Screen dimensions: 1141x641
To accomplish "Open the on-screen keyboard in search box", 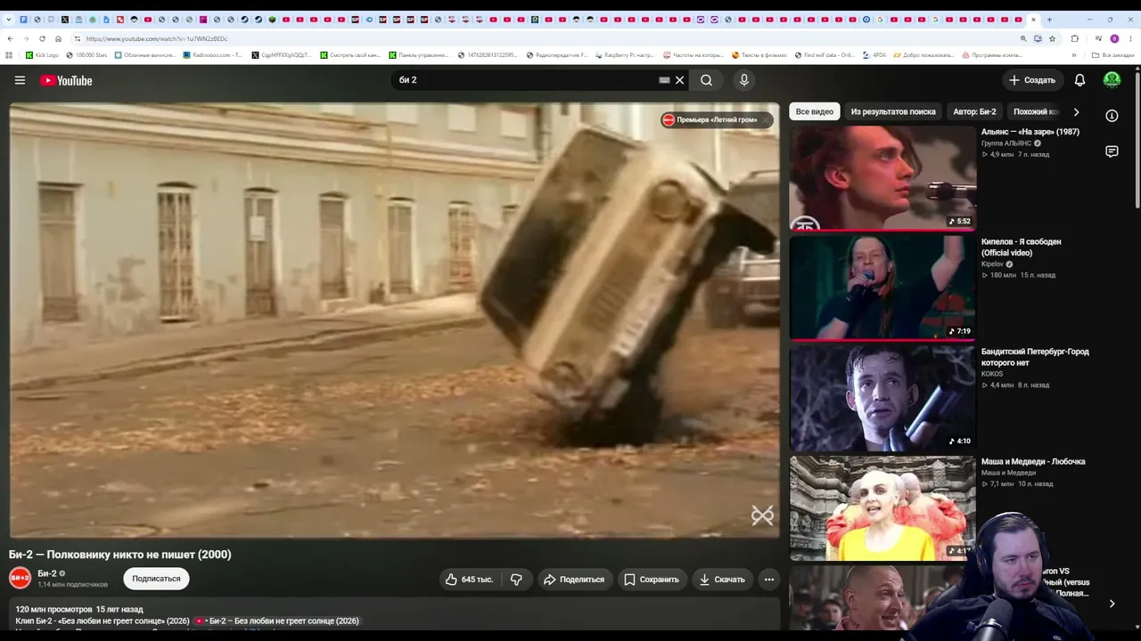I will coord(664,80).
